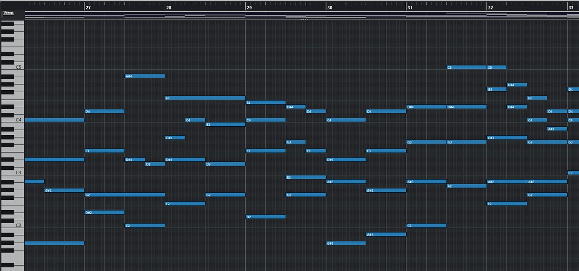The image size is (579, 271).
Task: Select the long F4 note in bar 28
Action: 205,98
